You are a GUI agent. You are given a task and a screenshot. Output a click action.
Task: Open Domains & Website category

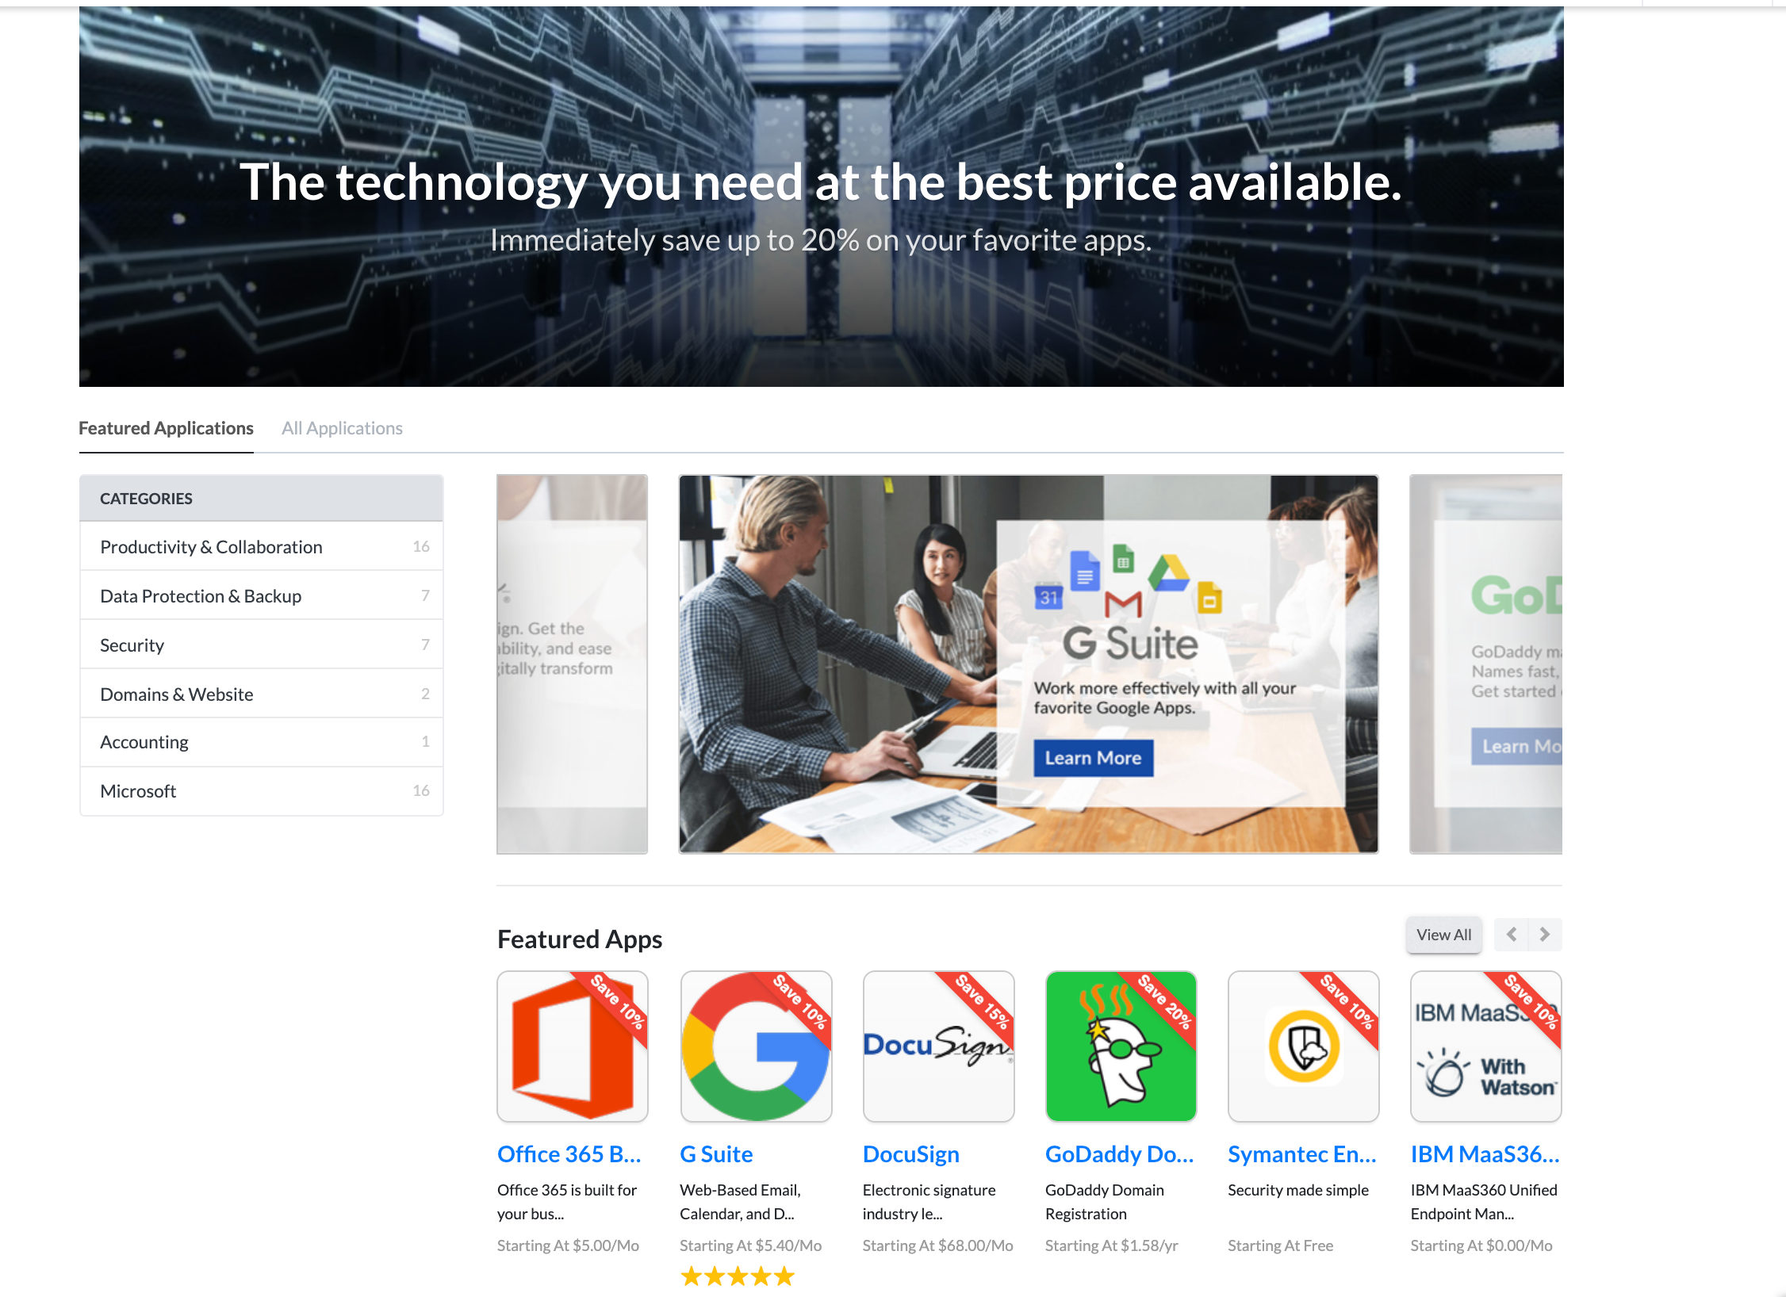[261, 694]
